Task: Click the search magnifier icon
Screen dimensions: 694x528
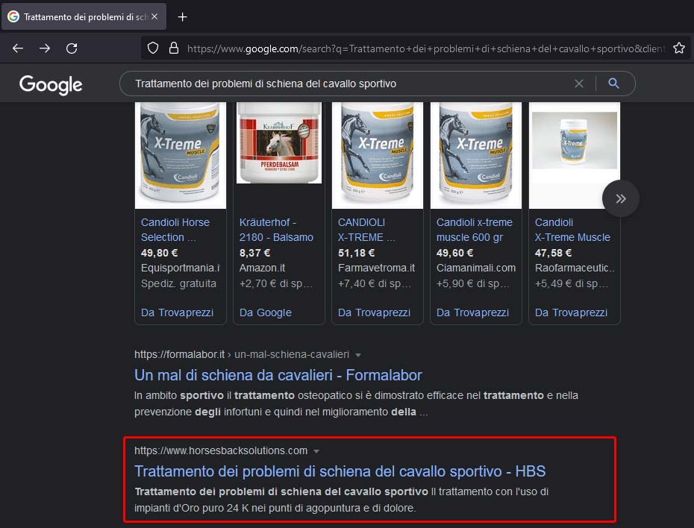Action: (613, 84)
